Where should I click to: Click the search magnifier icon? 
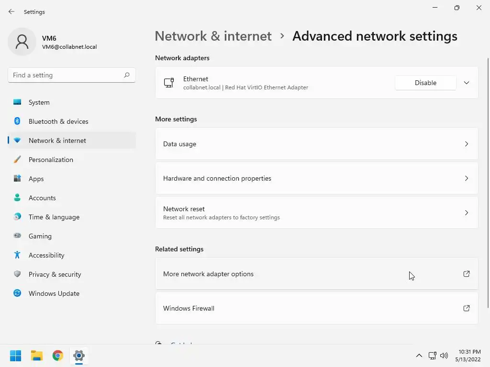tap(127, 75)
